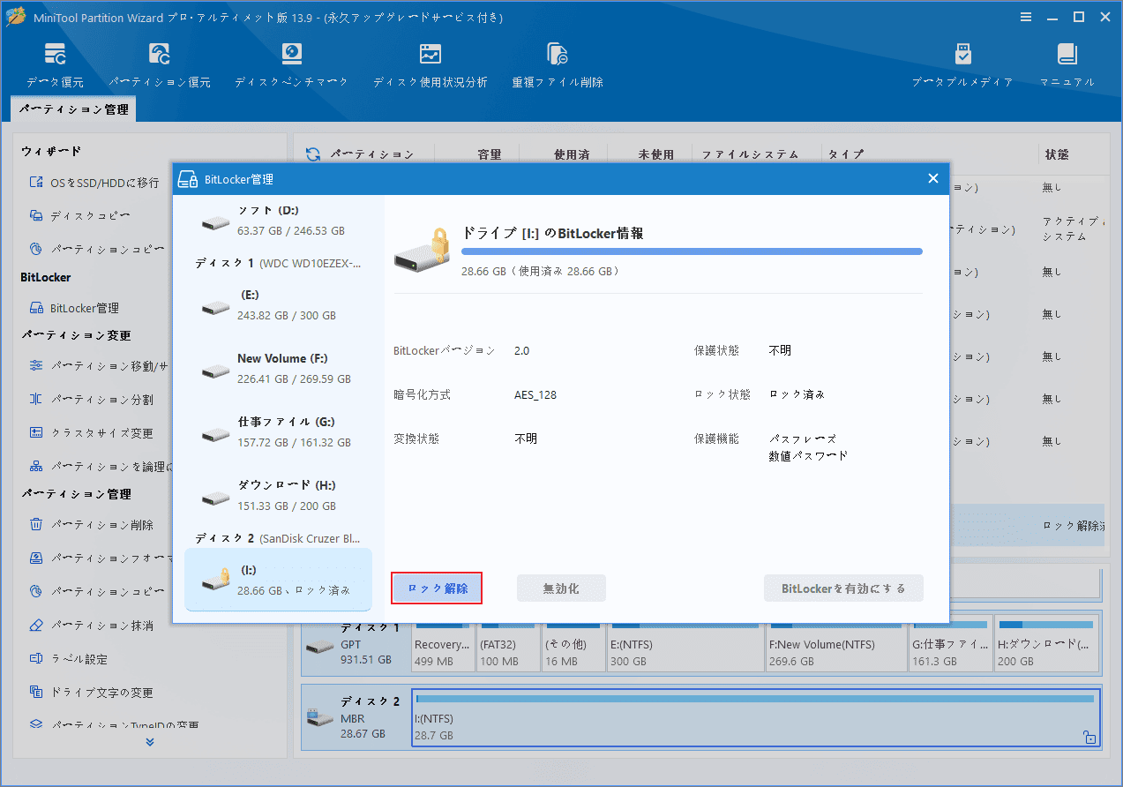Select 仕事ファイル (G:) in dialog list

point(278,432)
